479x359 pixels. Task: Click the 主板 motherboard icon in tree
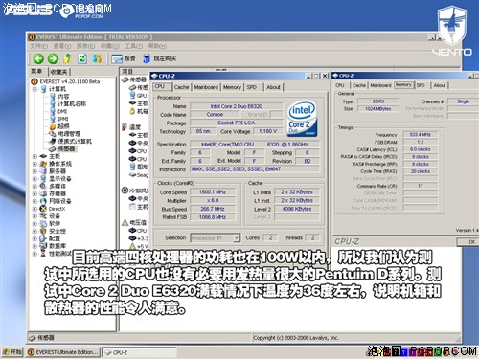(43, 156)
